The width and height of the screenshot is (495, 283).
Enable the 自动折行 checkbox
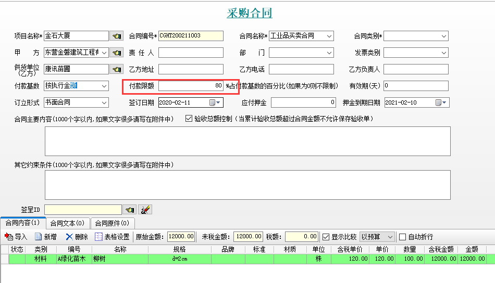pyautogui.click(x=402, y=237)
